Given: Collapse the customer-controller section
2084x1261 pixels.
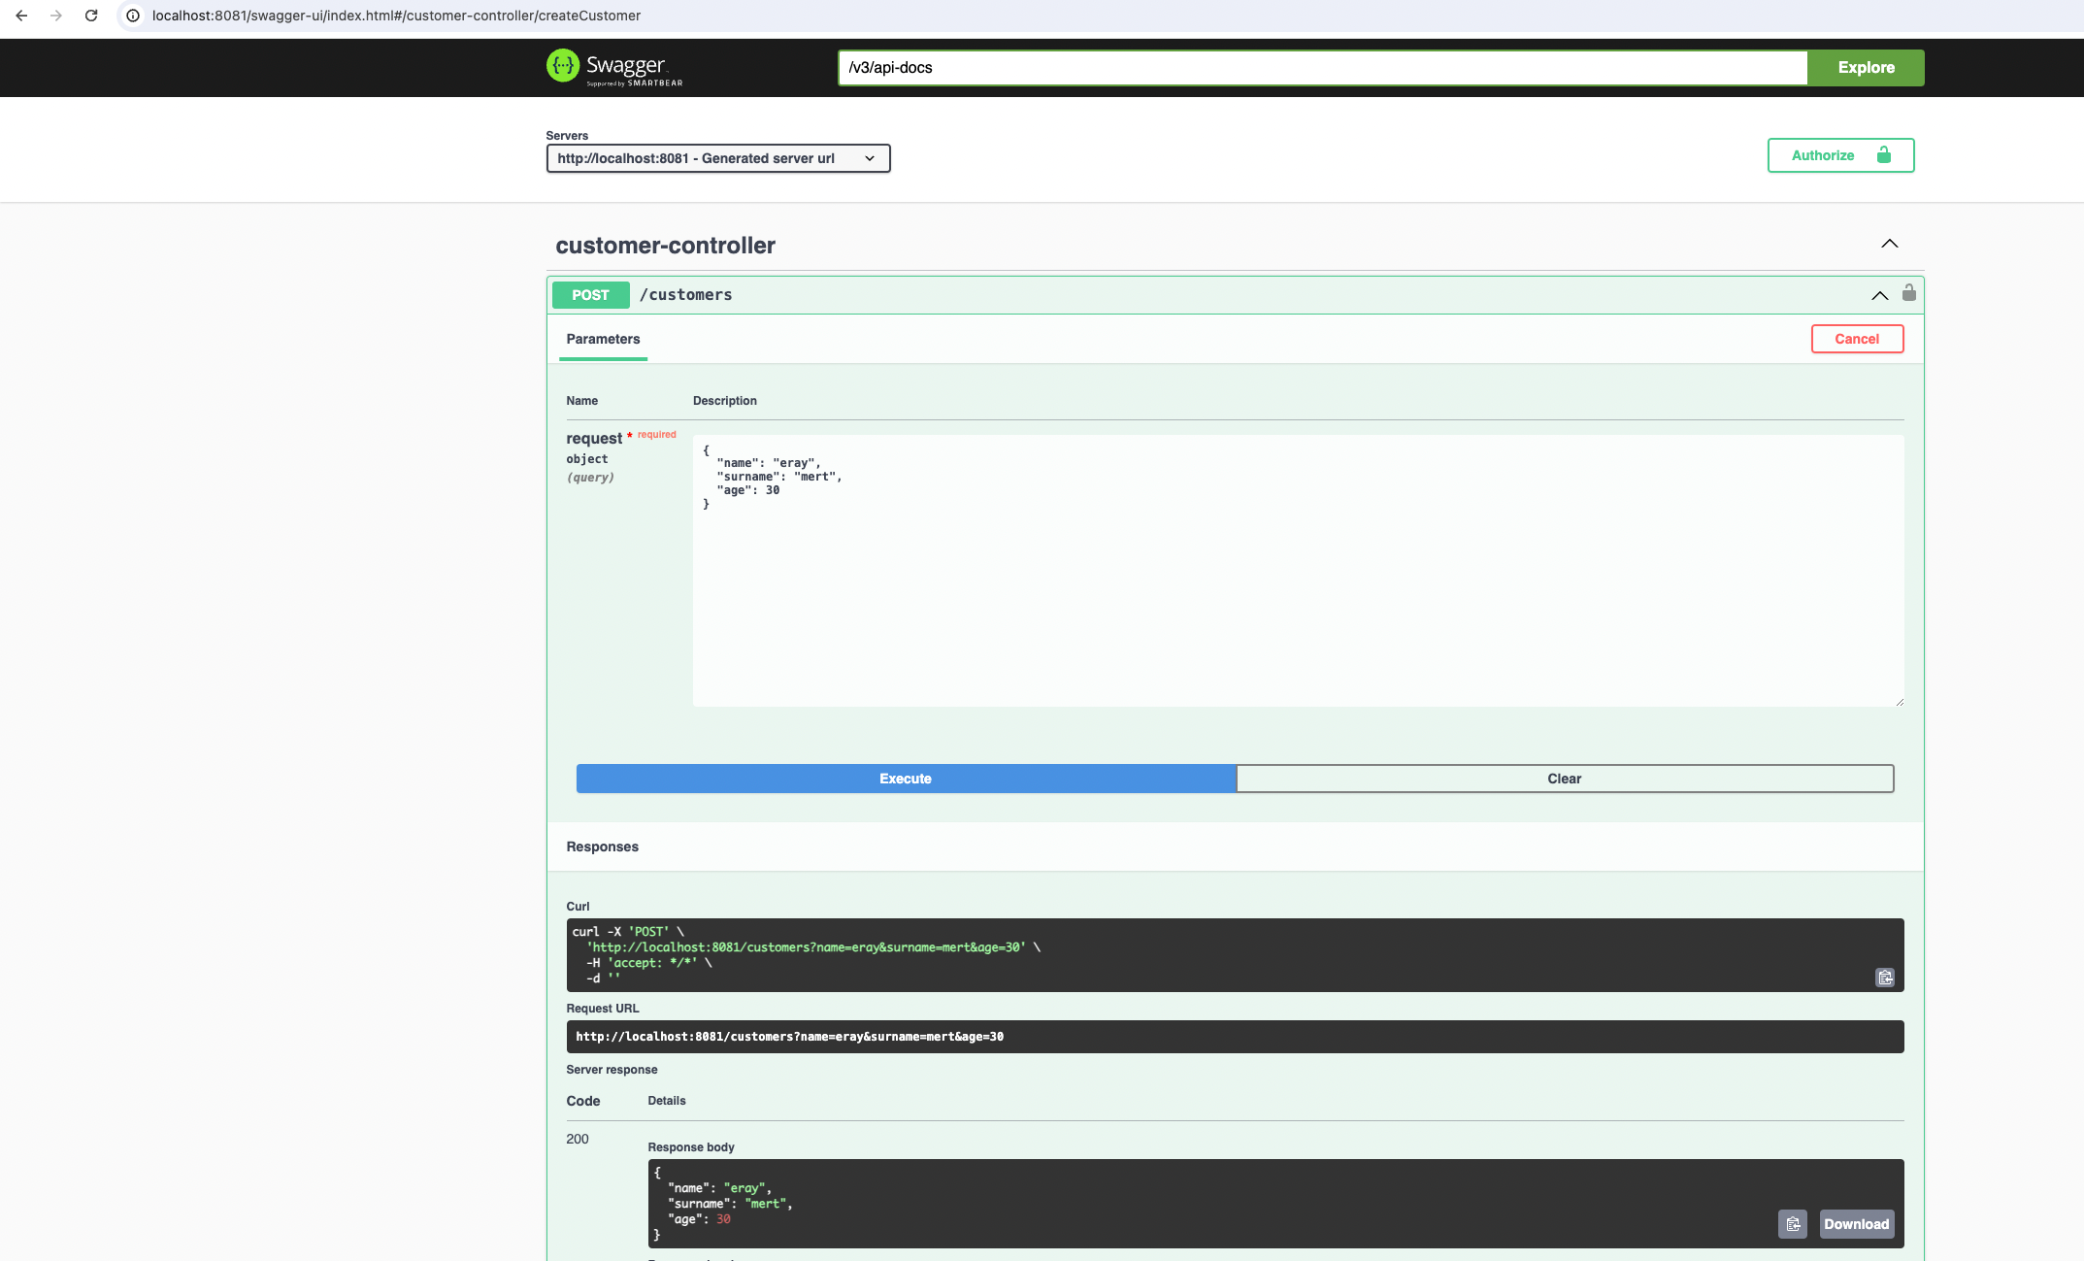Looking at the screenshot, I should 1889,244.
